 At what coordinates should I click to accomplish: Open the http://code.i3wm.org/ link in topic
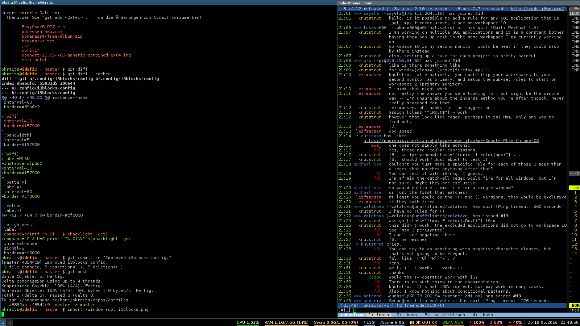coord(537,9)
